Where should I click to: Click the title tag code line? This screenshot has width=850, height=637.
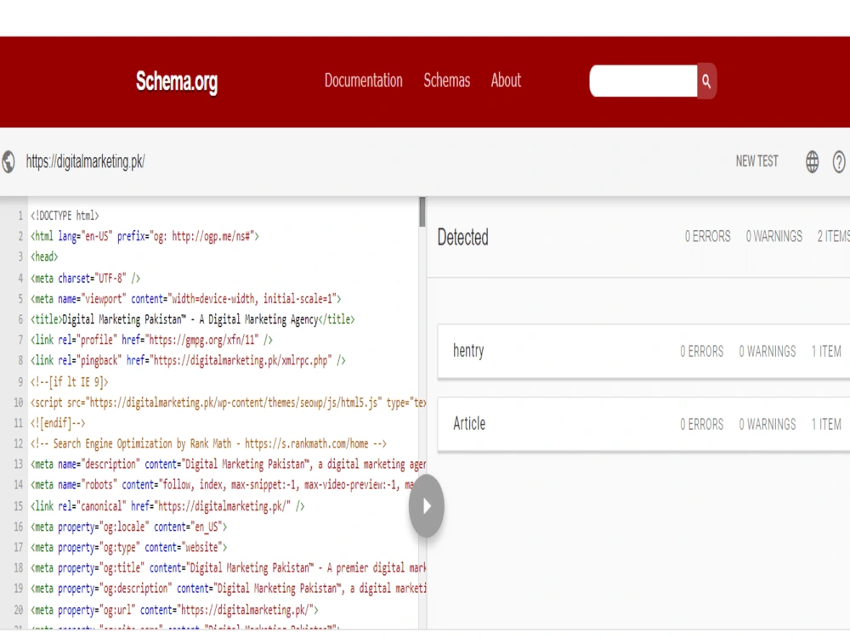pos(192,319)
